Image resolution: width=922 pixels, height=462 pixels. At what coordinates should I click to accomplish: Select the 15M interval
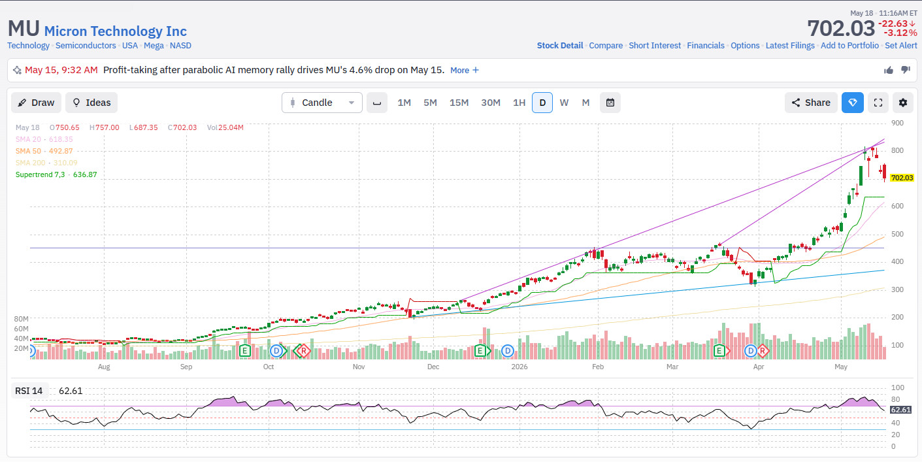pos(459,103)
